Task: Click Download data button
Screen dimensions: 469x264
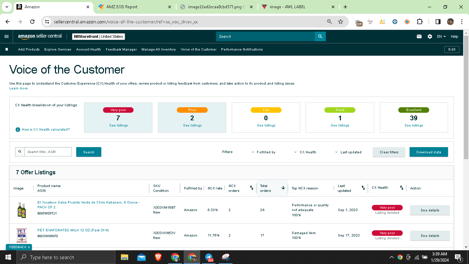Action: pyautogui.click(x=429, y=152)
